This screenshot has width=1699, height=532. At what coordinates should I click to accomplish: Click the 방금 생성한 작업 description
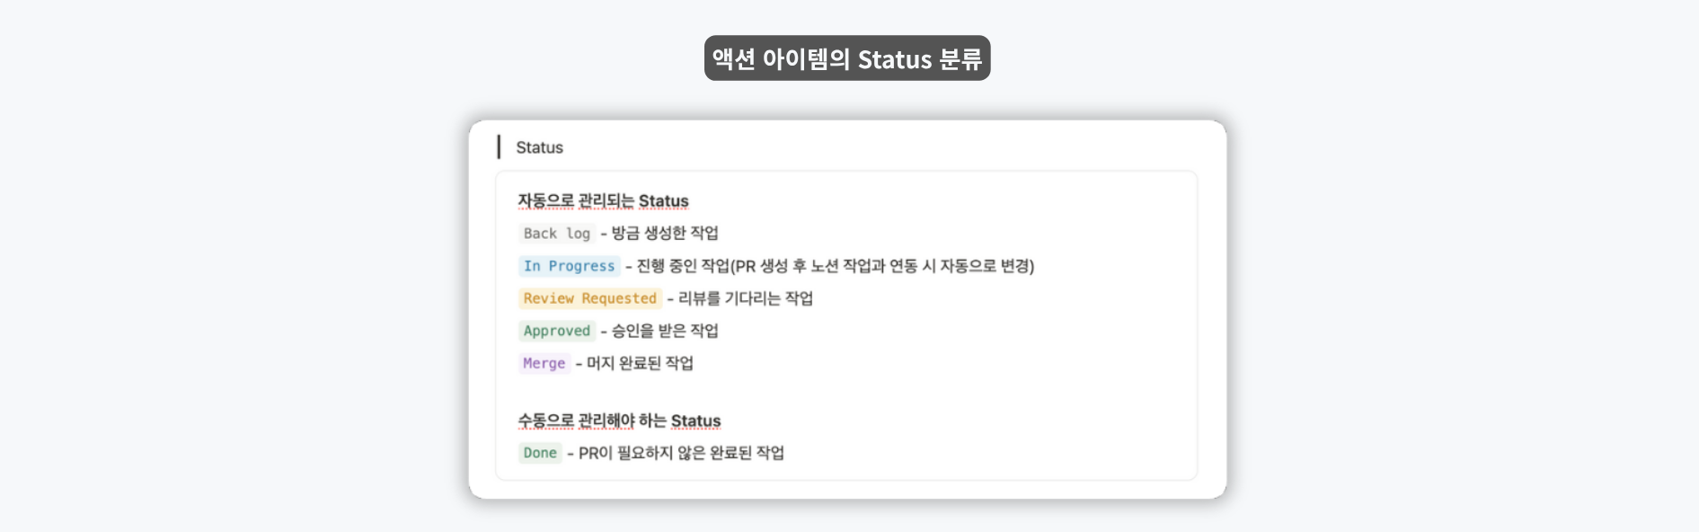665,234
